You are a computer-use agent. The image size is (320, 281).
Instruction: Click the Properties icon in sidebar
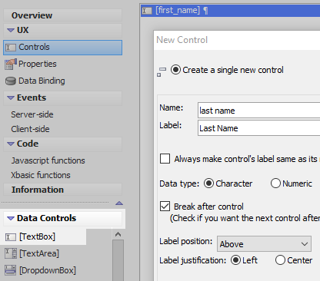click(x=11, y=64)
